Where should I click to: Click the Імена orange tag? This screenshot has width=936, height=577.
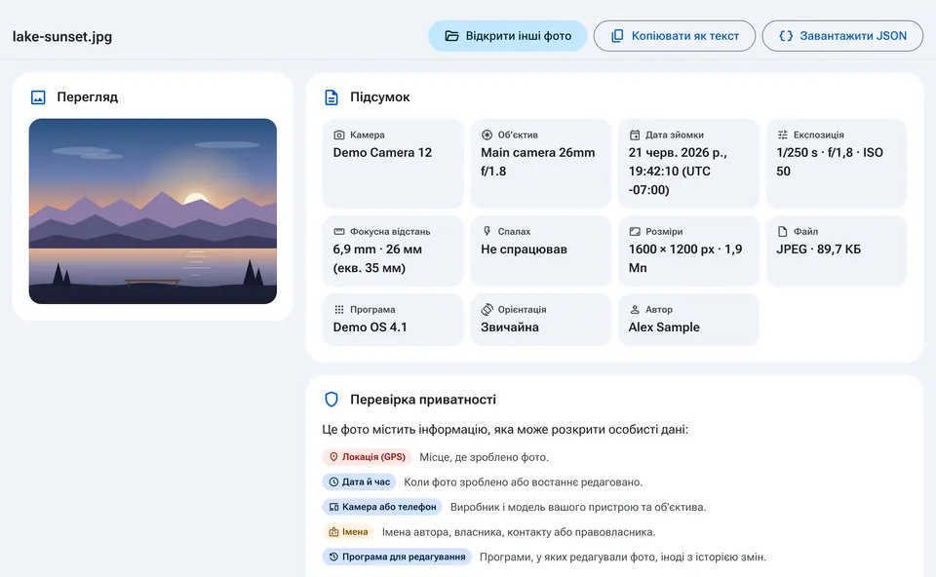[349, 532]
